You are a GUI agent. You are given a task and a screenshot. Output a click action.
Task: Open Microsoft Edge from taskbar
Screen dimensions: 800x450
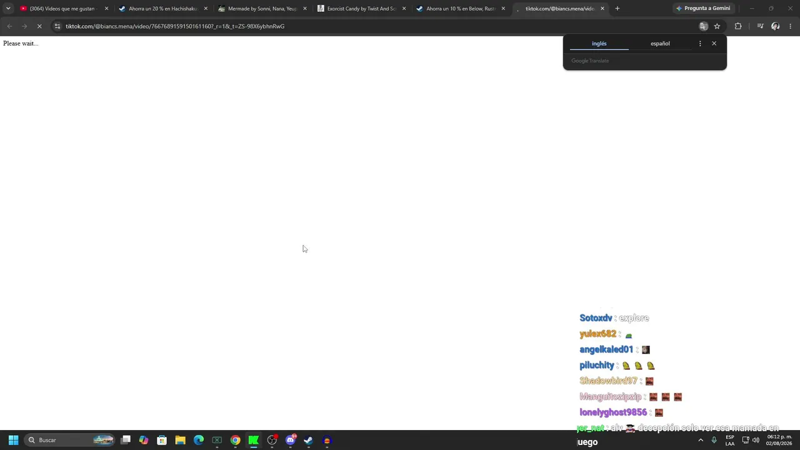199,440
